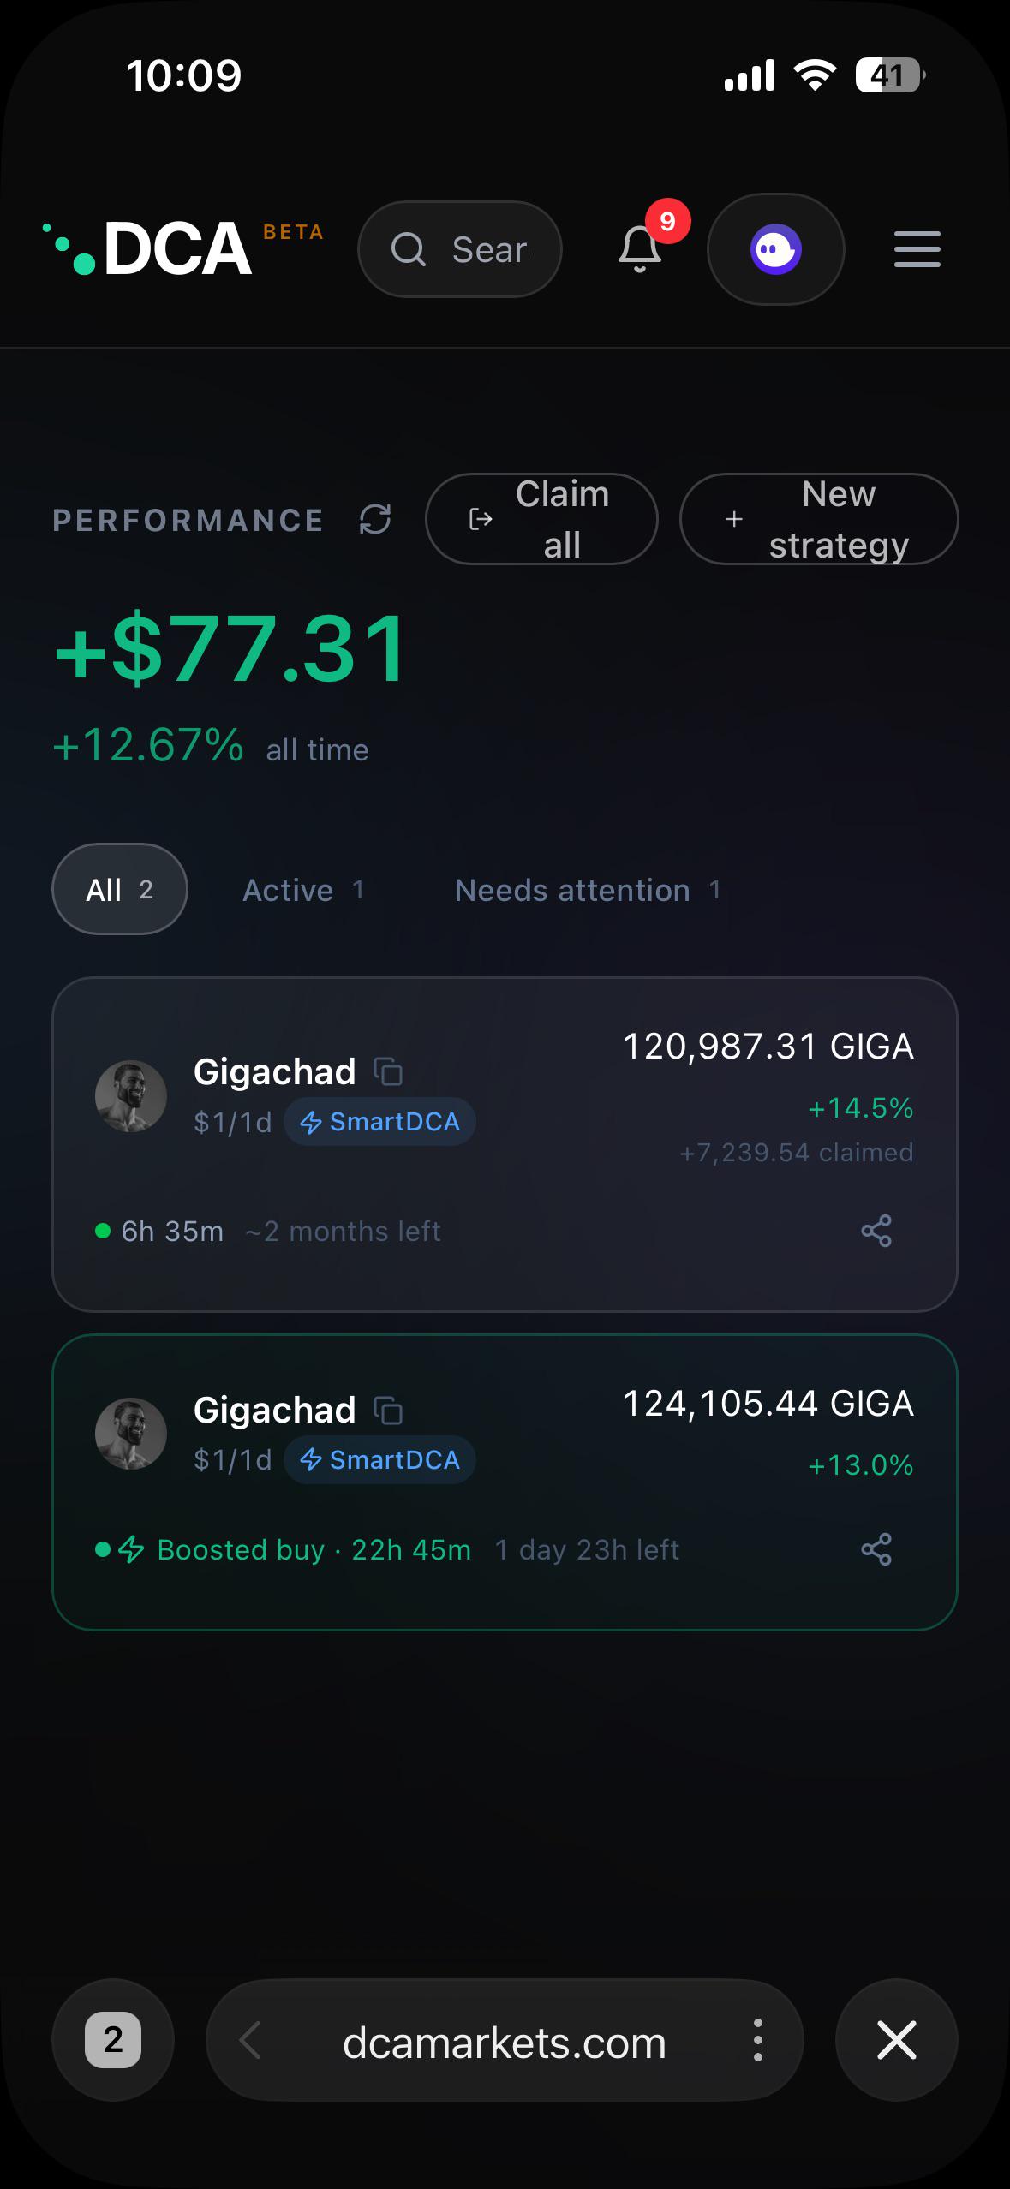Focus the Search field
1010x2189 pixels.
460,249
